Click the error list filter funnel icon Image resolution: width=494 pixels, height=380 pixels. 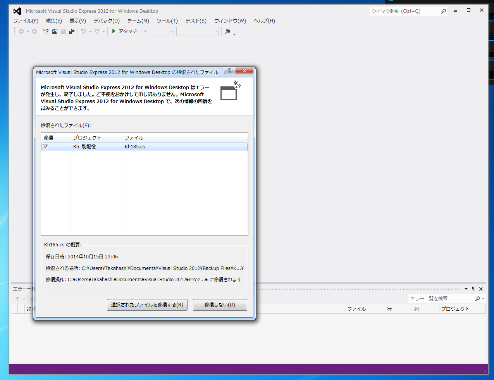click(x=17, y=299)
